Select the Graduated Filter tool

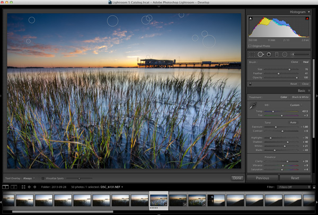pos(277,55)
